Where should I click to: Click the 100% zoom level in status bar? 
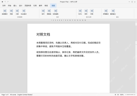(122, 95)
